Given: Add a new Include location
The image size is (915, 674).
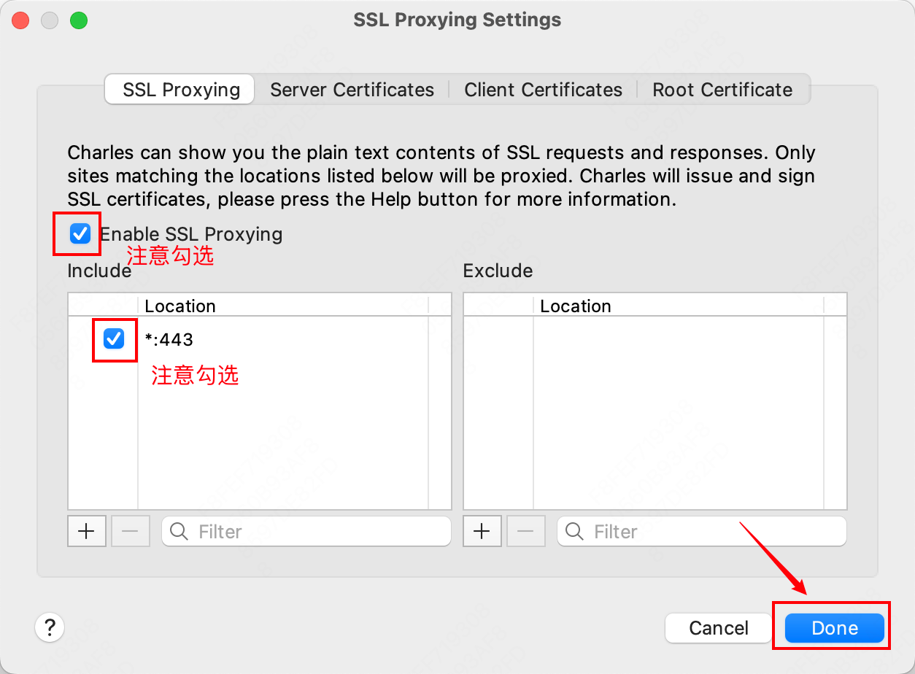Looking at the screenshot, I should pyautogui.click(x=87, y=531).
